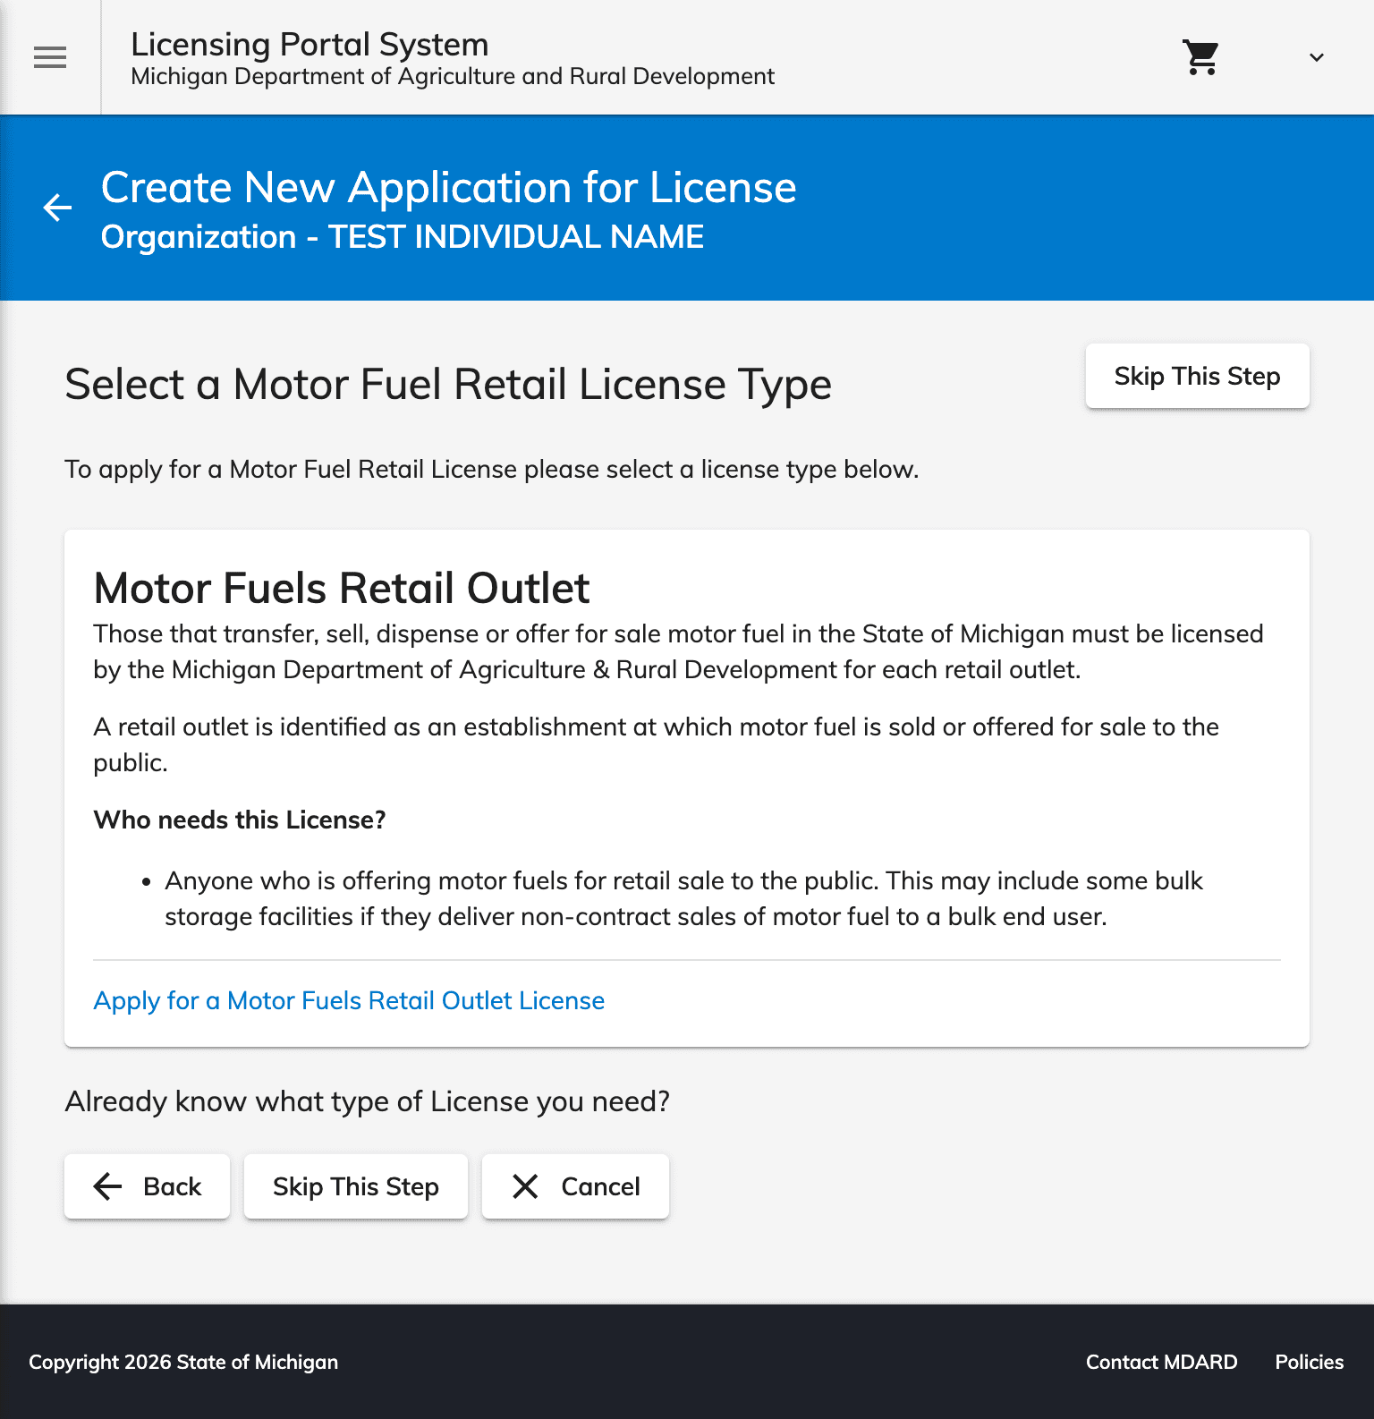
Task: Open the Contact MDARD footer link
Action: [1161, 1362]
